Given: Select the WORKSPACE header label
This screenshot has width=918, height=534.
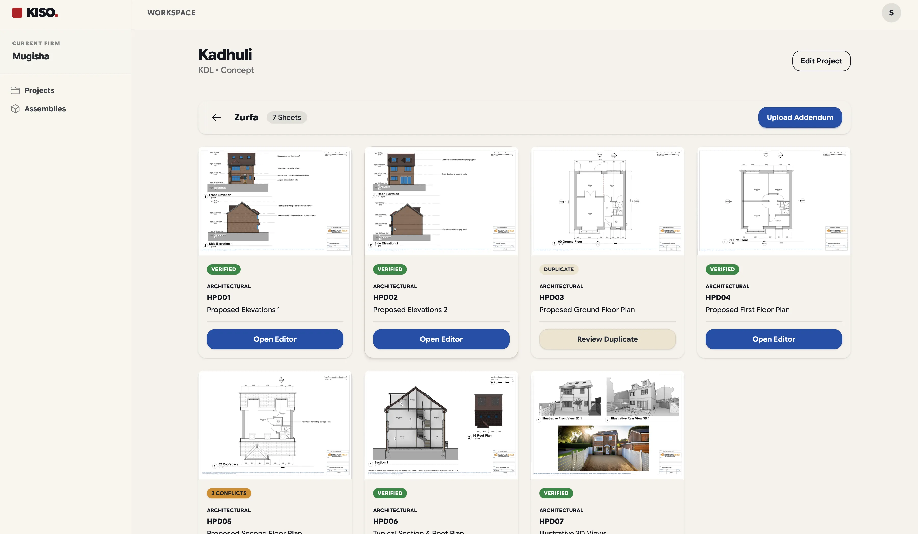Looking at the screenshot, I should (171, 13).
